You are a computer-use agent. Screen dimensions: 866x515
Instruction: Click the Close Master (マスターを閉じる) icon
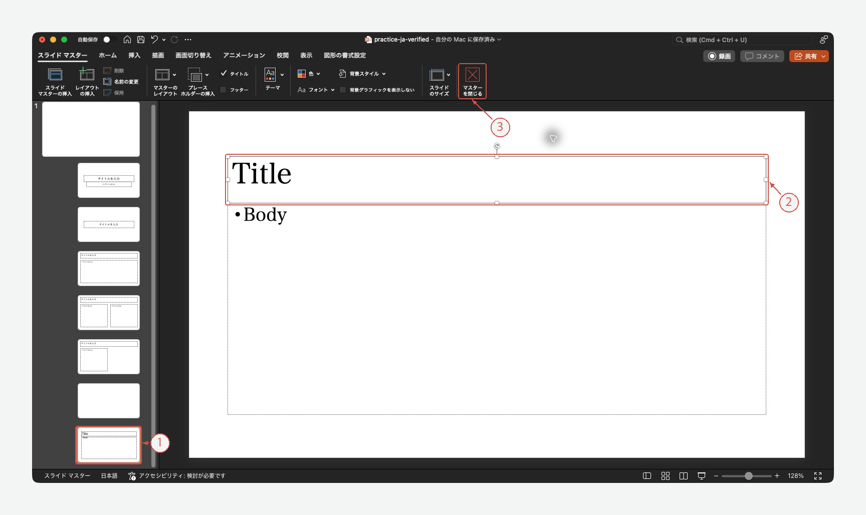tap(472, 75)
